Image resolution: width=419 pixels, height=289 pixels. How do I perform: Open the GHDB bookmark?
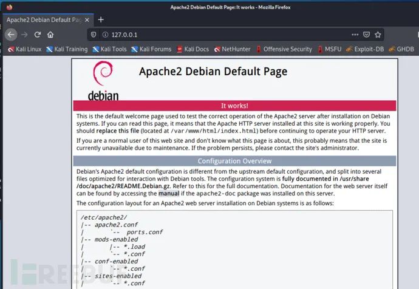point(401,49)
